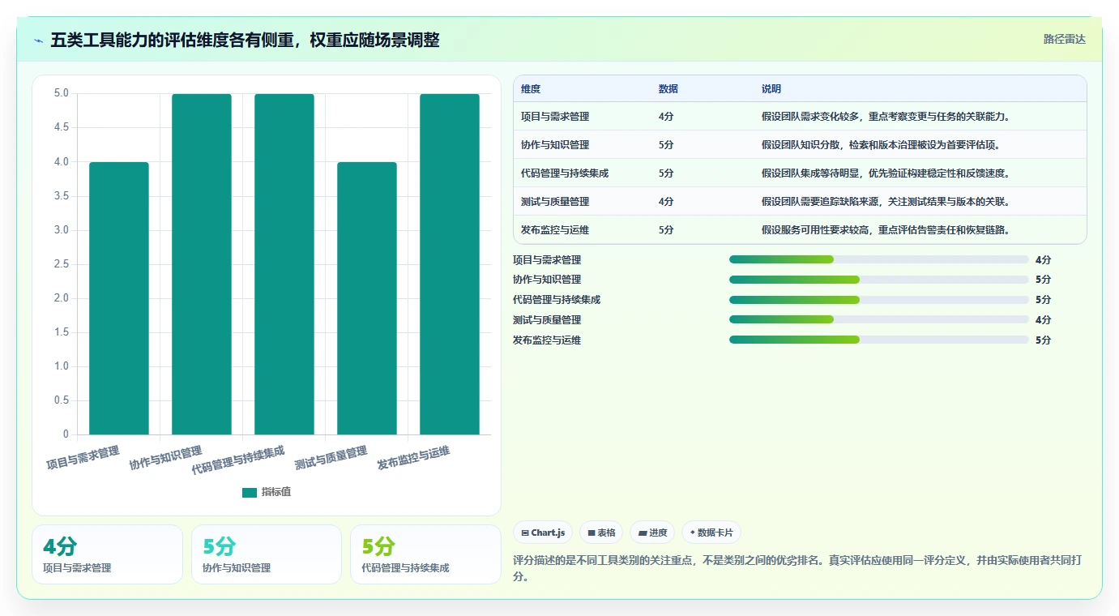Click the 代码管理与持续集成 bar in chart

coord(284,264)
